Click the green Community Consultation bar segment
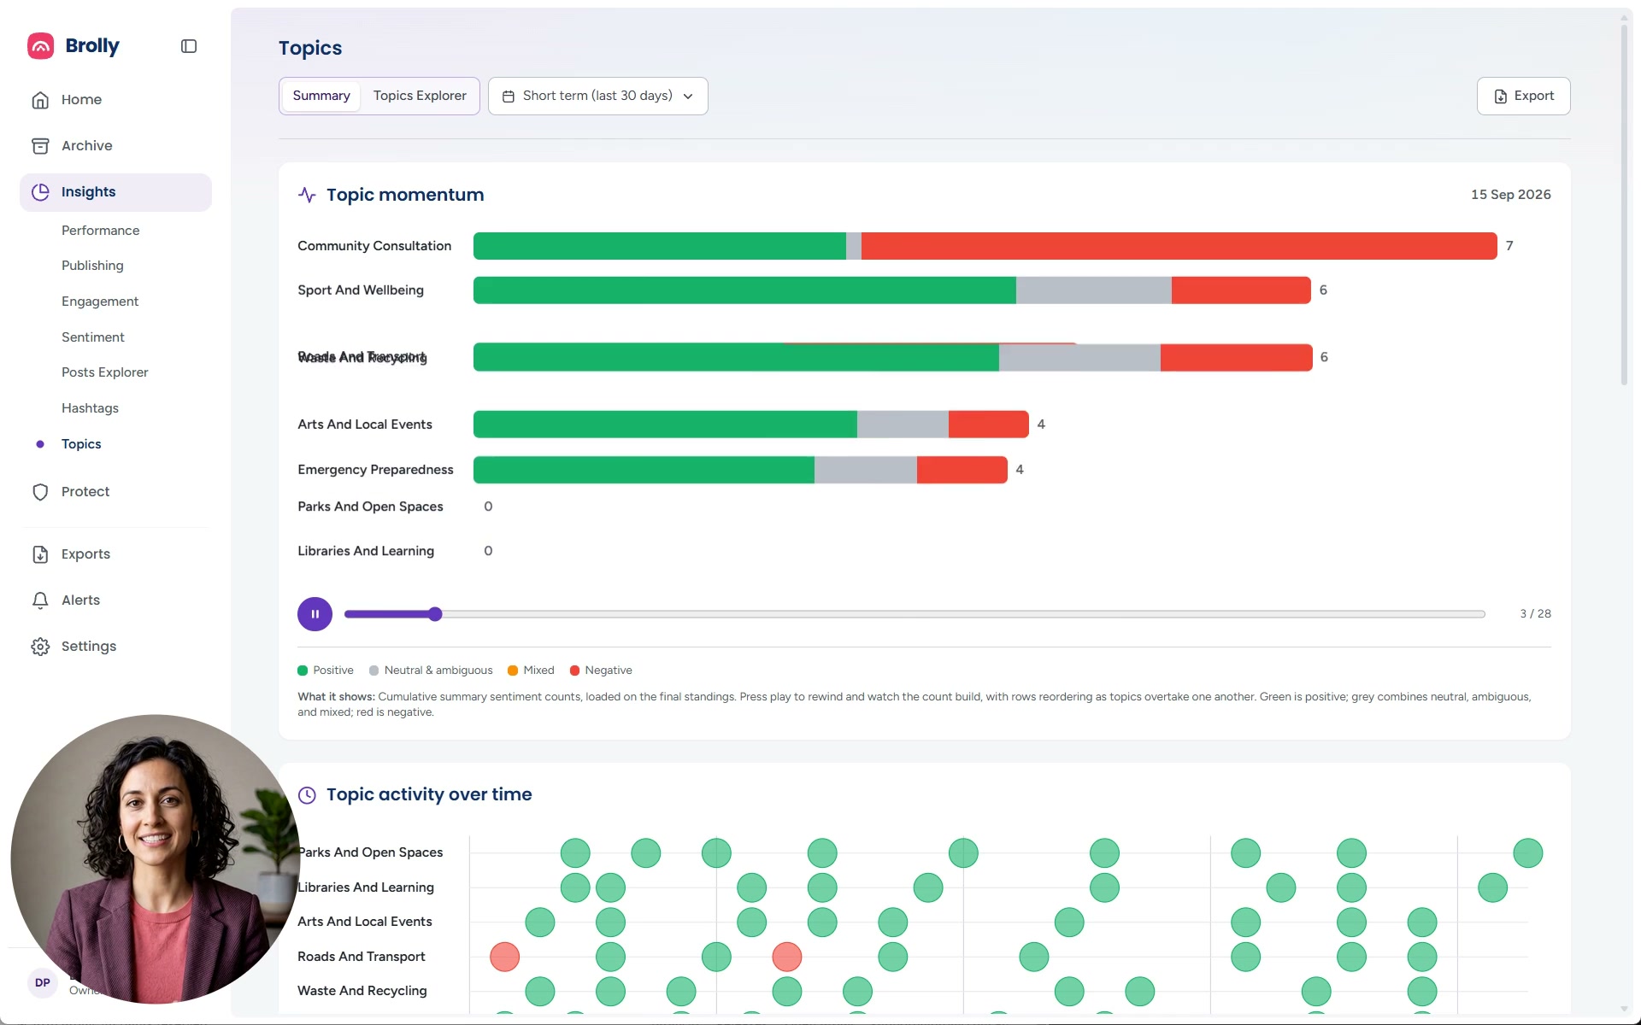Viewport: 1641px width, 1025px height. click(x=659, y=246)
